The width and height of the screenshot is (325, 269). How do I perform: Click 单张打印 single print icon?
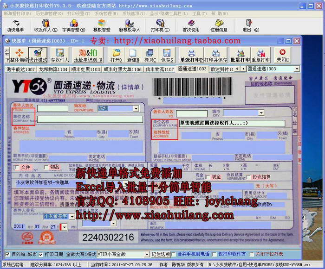coord(191,55)
